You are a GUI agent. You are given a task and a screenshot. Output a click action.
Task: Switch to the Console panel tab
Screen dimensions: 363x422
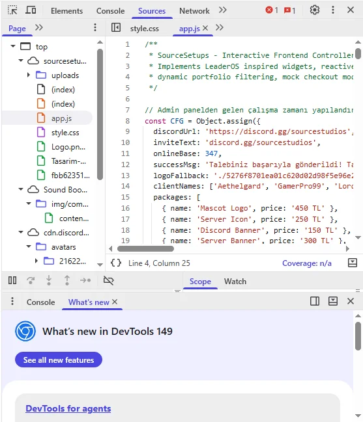coord(111,11)
